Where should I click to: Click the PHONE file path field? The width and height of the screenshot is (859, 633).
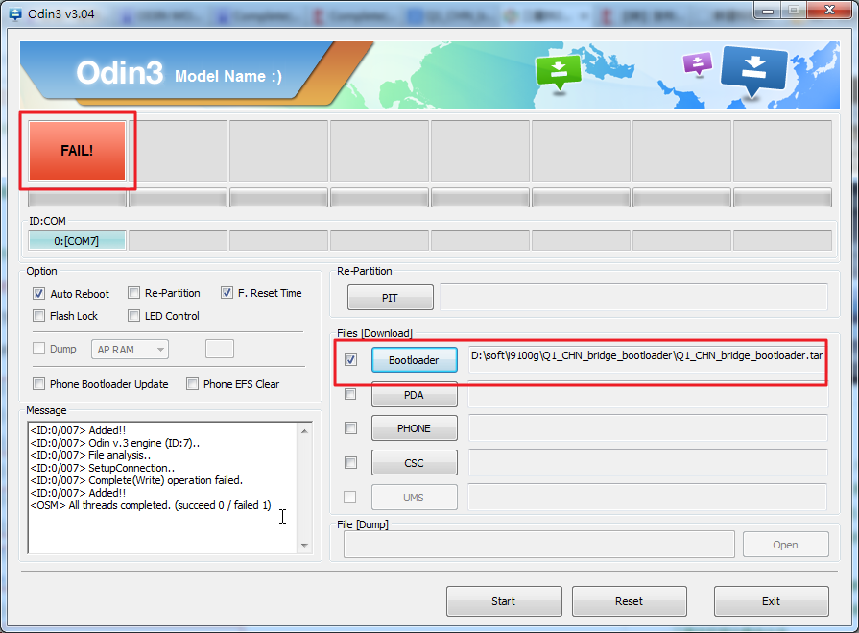[x=648, y=428]
